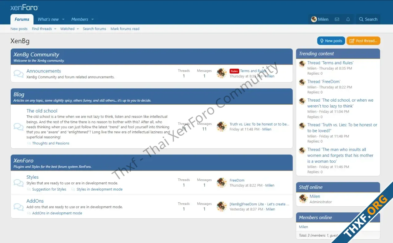This screenshot has width=393, height=243.
Task: Open the Milen account menu username
Action: tap(323, 19)
